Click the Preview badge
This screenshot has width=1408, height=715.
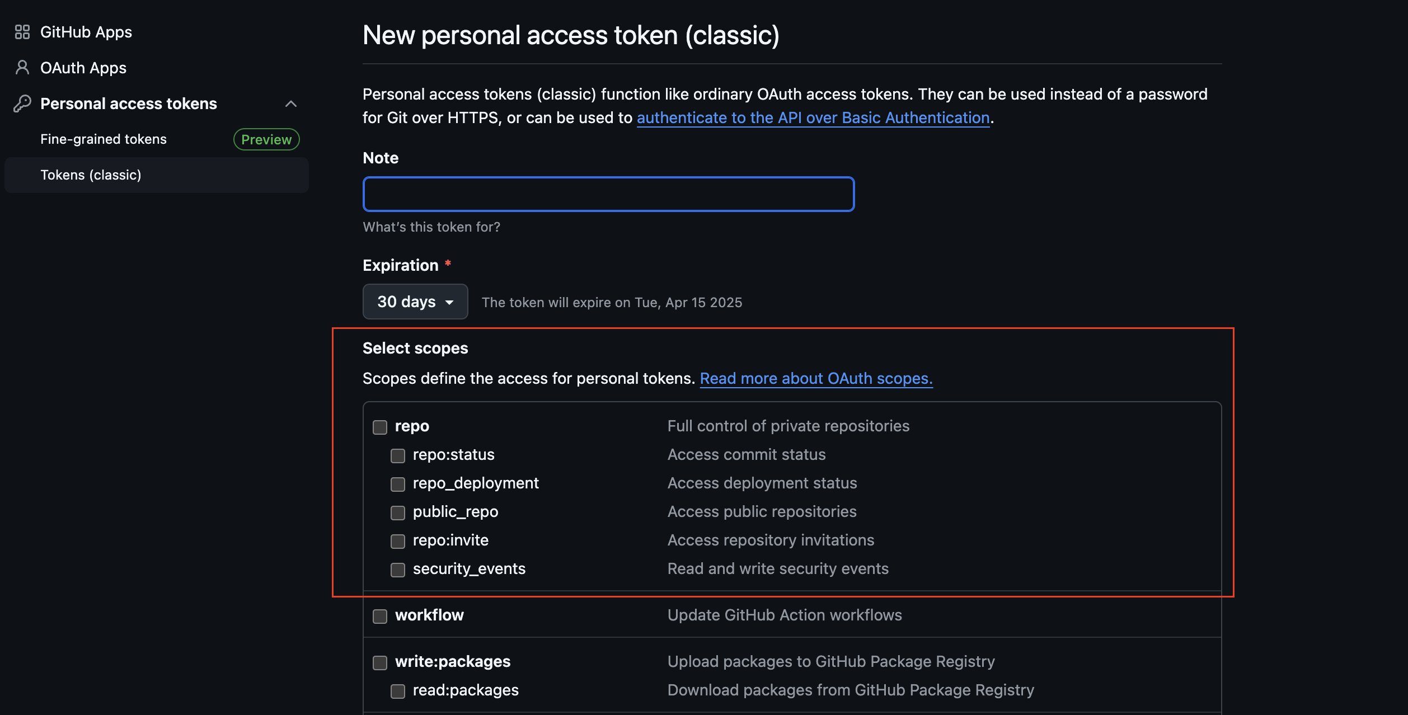click(x=266, y=139)
